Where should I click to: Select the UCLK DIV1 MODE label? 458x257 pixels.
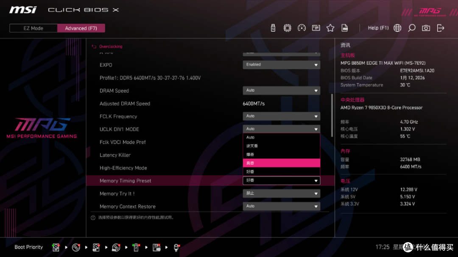pos(119,129)
